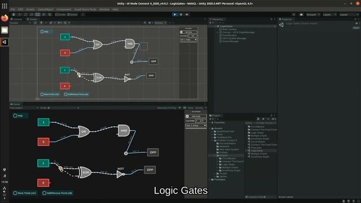
Task: Toggle the Center pivot mode button
Action: [x=60, y=15]
